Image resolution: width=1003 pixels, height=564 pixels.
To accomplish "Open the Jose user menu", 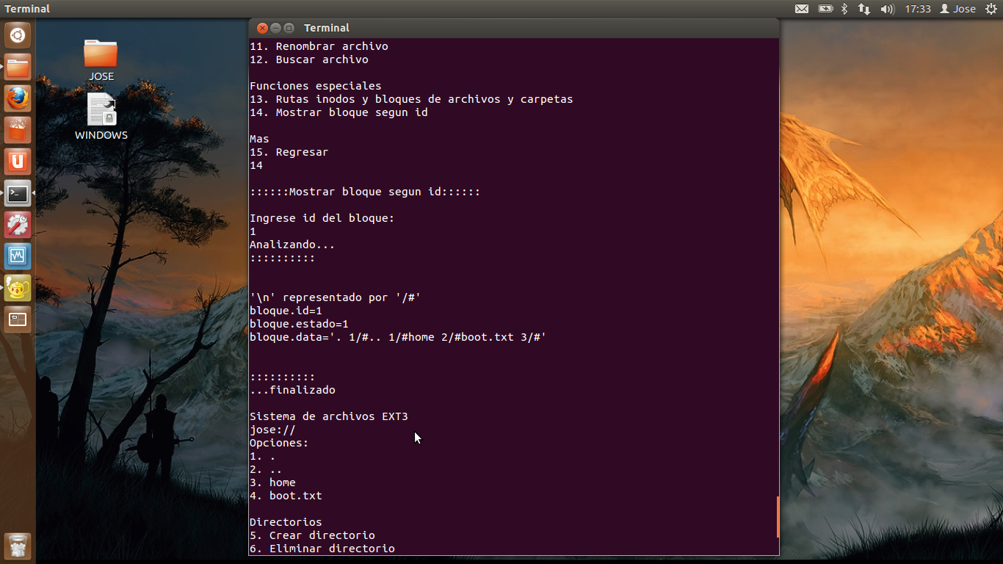I will tap(958, 9).
